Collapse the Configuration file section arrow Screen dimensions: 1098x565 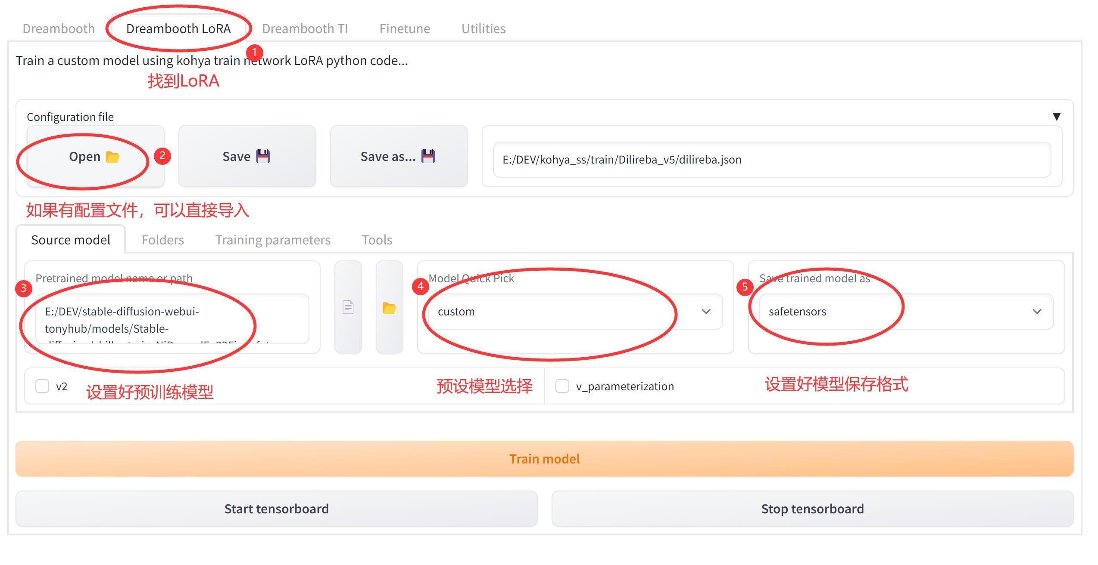1056,117
